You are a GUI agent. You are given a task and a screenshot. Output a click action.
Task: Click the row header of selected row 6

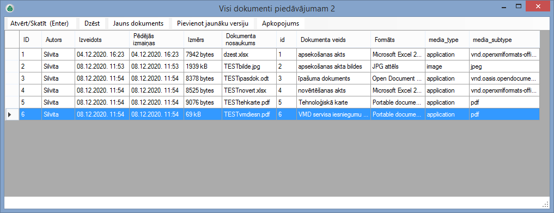[12, 114]
